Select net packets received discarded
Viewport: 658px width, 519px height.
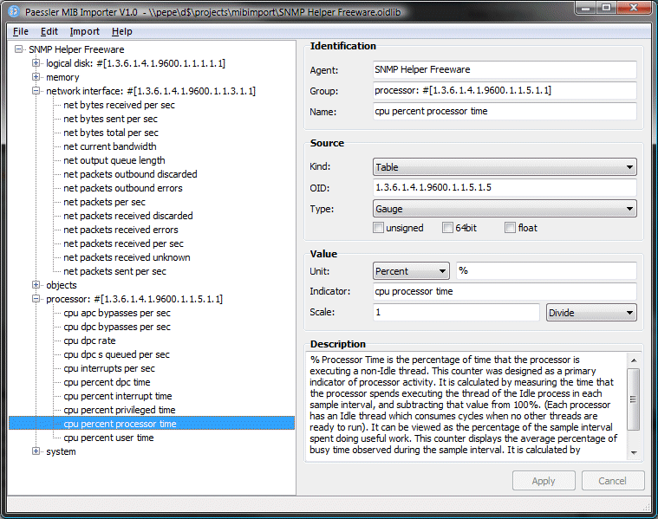point(128,216)
